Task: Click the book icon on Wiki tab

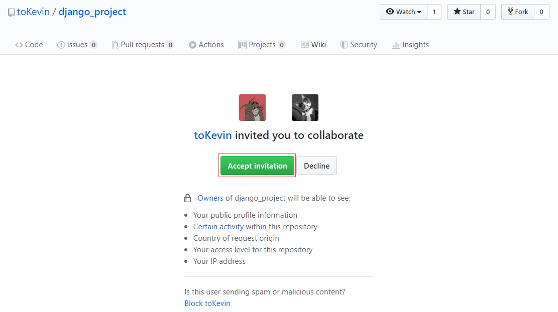Action: coord(305,45)
